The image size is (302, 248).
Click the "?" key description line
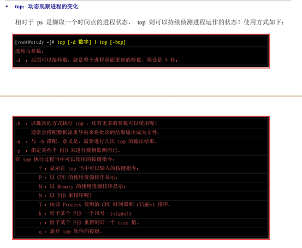point(89,168)
